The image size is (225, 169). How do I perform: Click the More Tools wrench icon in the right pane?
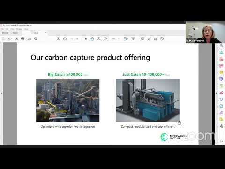click(221, 126)
